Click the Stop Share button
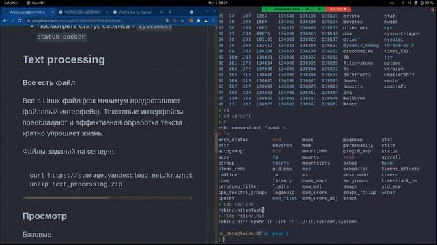The height and width of the screenshot is (245, 437). (x=338, y=9)
